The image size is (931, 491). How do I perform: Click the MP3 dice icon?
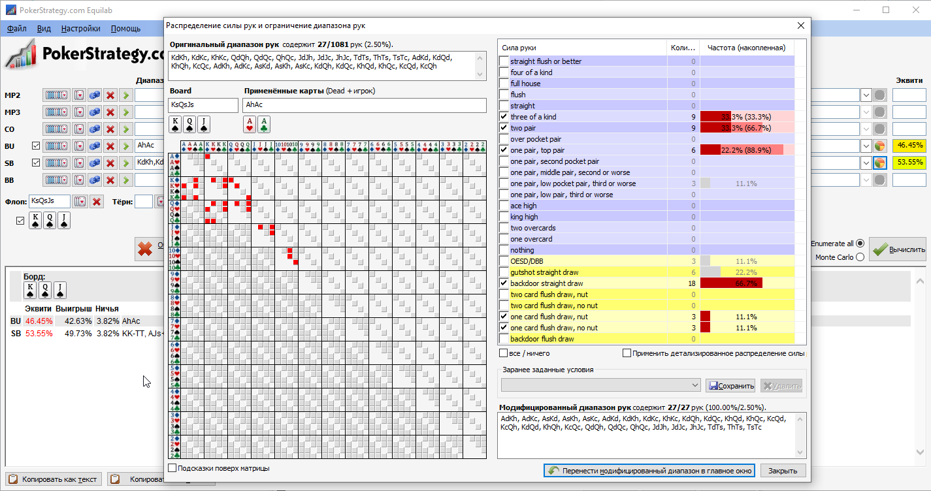95,112
